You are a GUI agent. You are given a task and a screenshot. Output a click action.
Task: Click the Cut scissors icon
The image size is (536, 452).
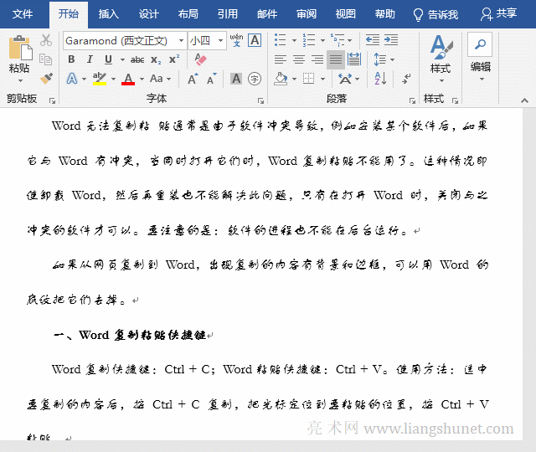click(x=46, y=41)
